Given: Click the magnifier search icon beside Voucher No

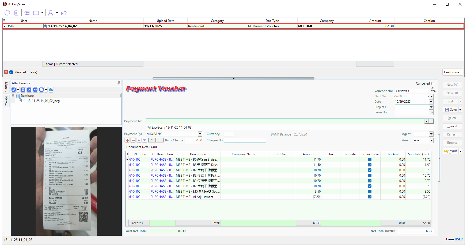Looking at the screenshot, I should (x=433, y=90).
